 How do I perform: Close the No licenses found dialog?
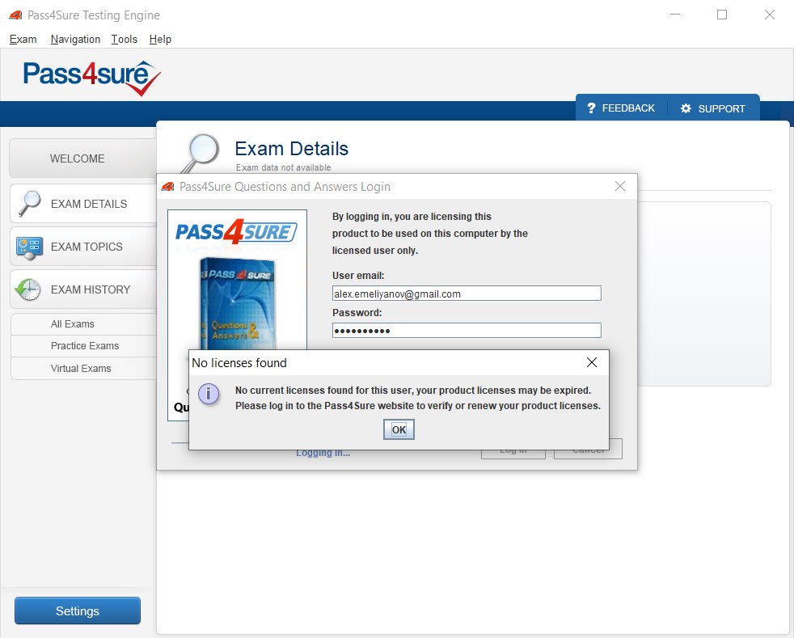coord(591,362)
